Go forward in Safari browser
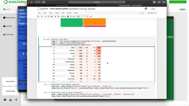This screenshot has width=189, height=106. (x=39, y=2)
